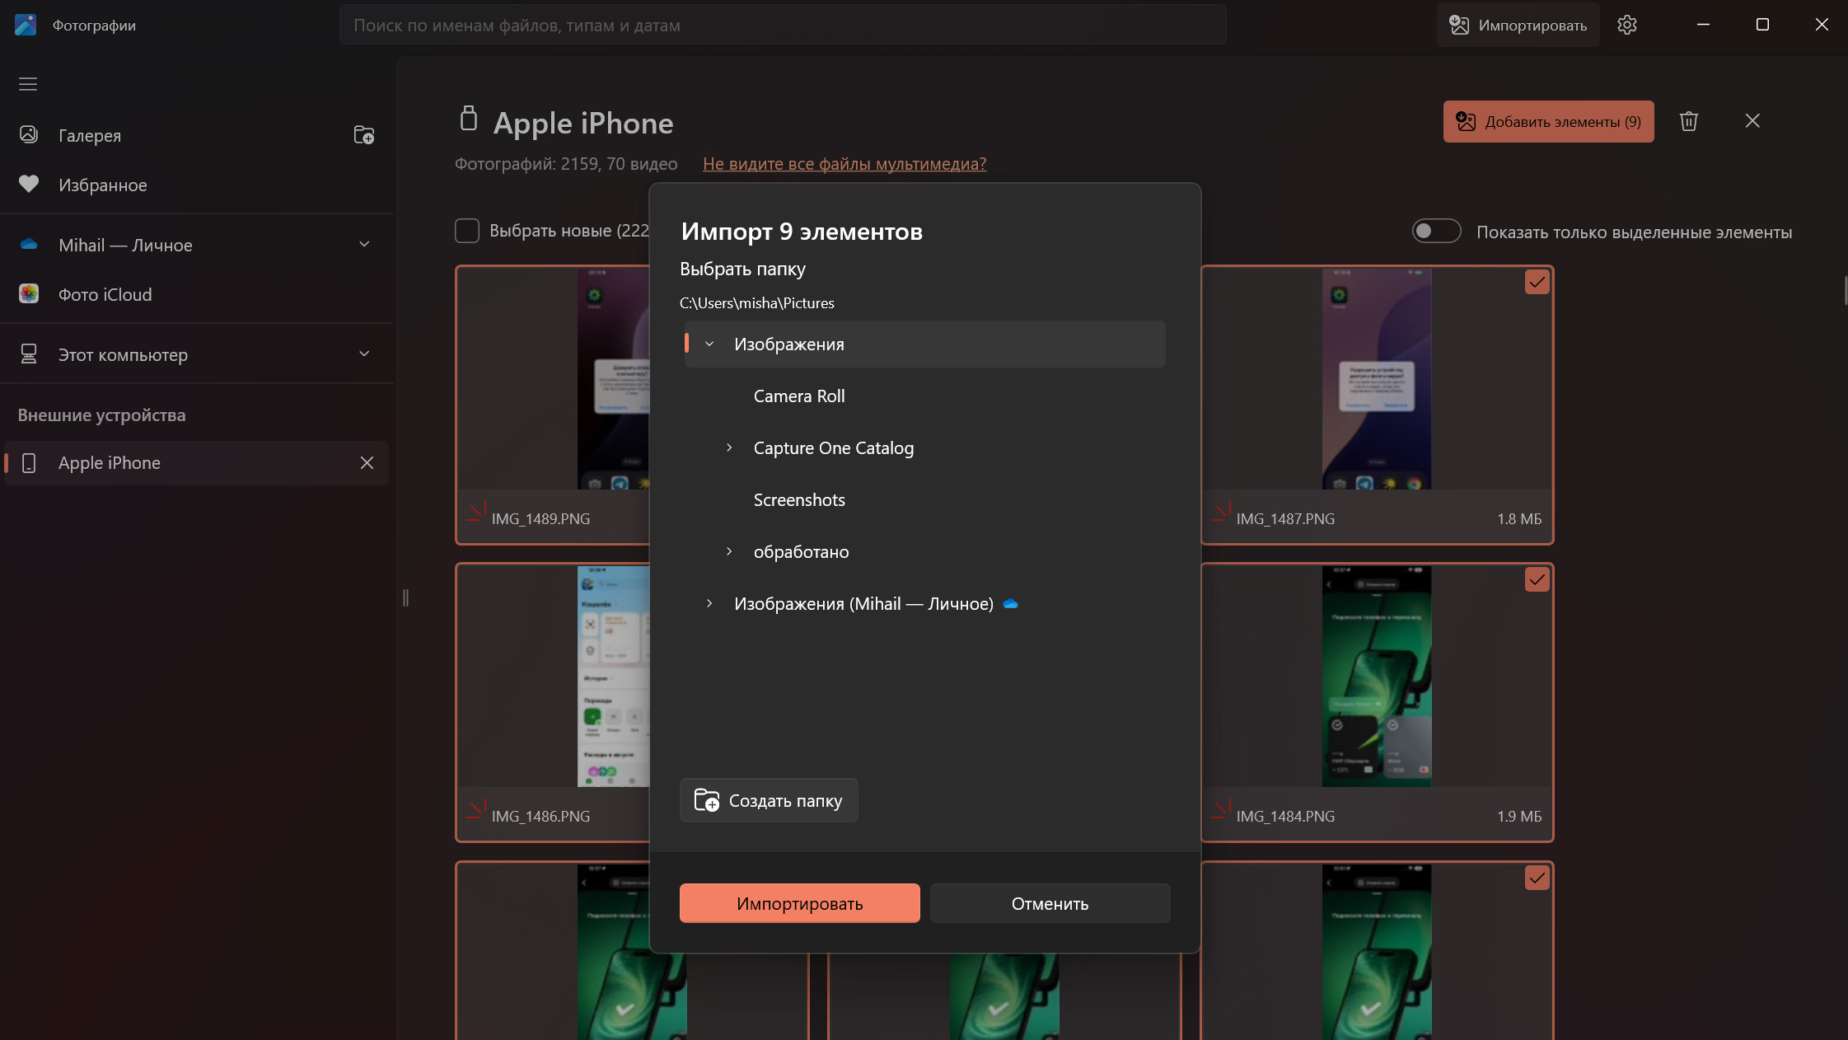Uncheck the IMG_1487.PNG selection checkbox
Image resolution: width=1848 pixels, height=1040 pixels.
pyautogui.click(x=1537, y=283)
